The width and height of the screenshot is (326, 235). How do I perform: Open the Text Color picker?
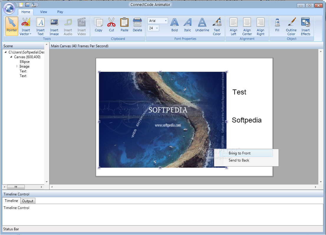point(217,26)
